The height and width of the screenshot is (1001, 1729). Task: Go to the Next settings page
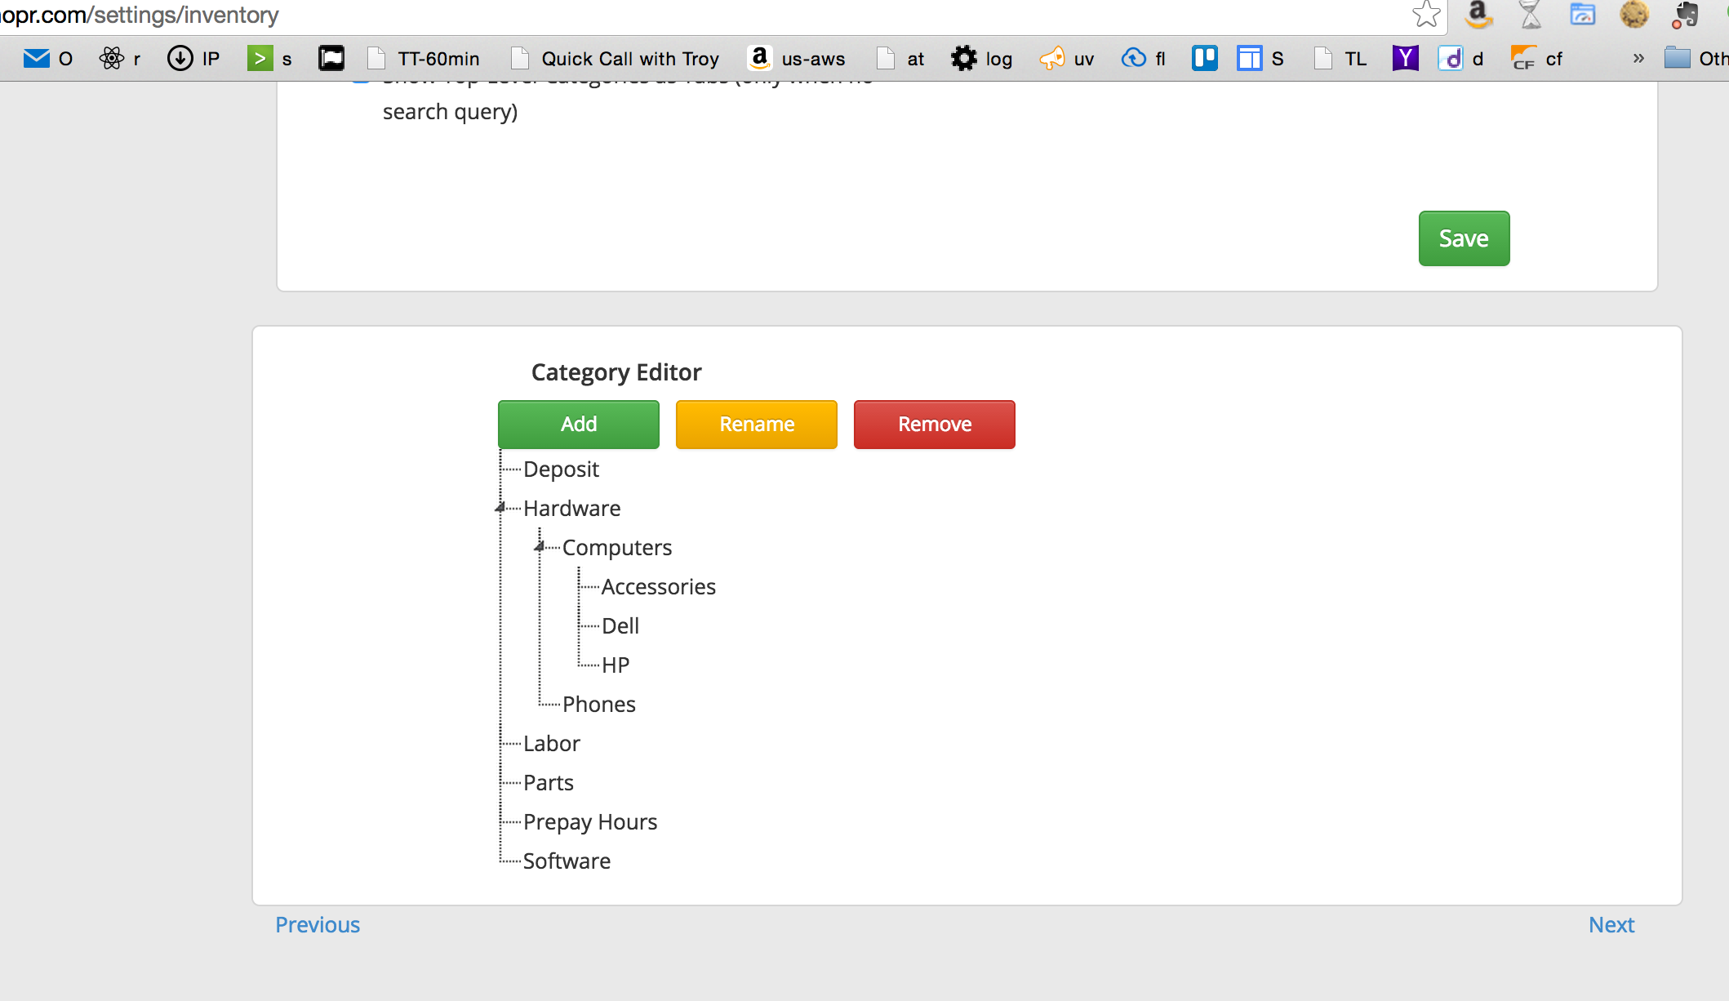click(1611, 924)
